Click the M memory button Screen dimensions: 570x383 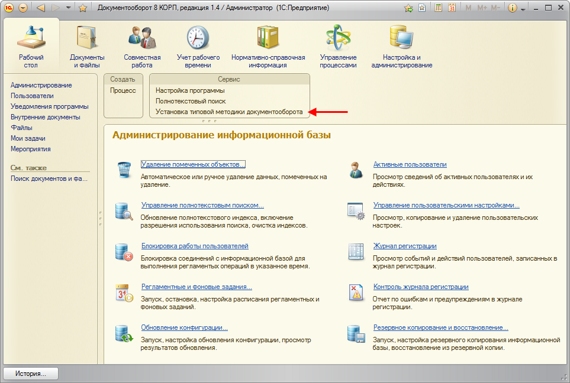click(x=468, y=8)
